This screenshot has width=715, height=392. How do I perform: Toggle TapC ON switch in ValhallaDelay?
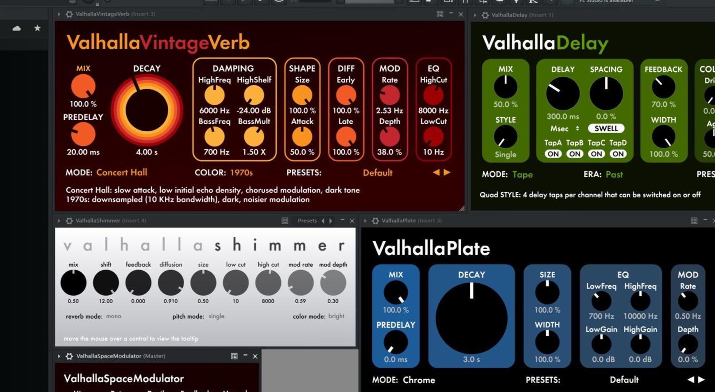click(x=596, y=154)
